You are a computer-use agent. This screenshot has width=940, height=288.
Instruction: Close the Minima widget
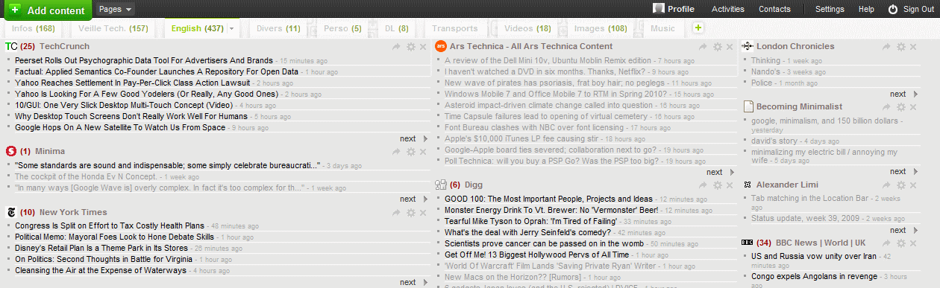click(x=422, y=152)
